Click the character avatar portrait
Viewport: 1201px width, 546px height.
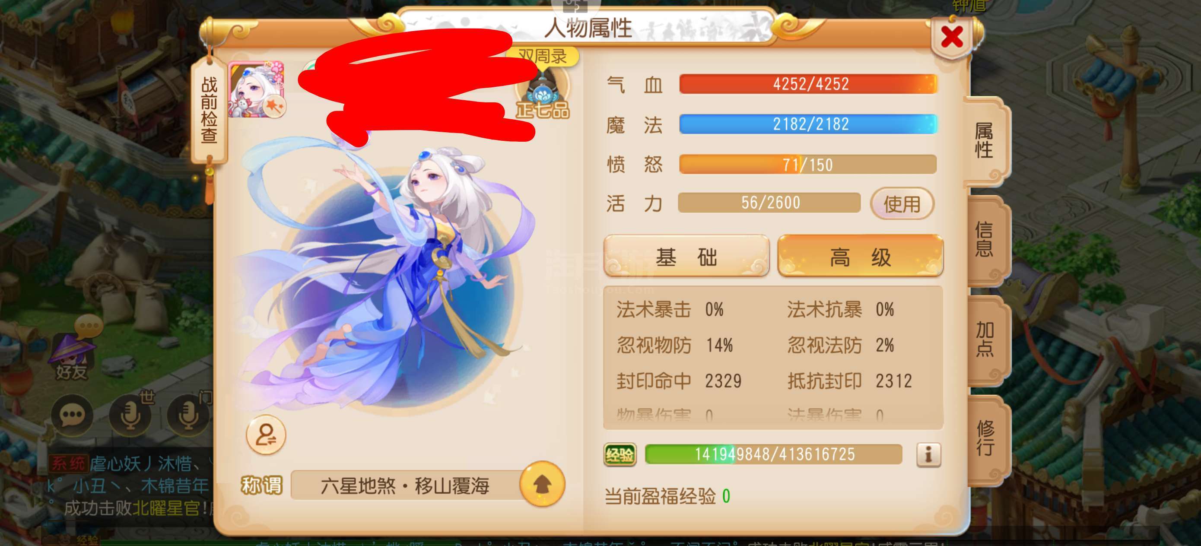257,89
